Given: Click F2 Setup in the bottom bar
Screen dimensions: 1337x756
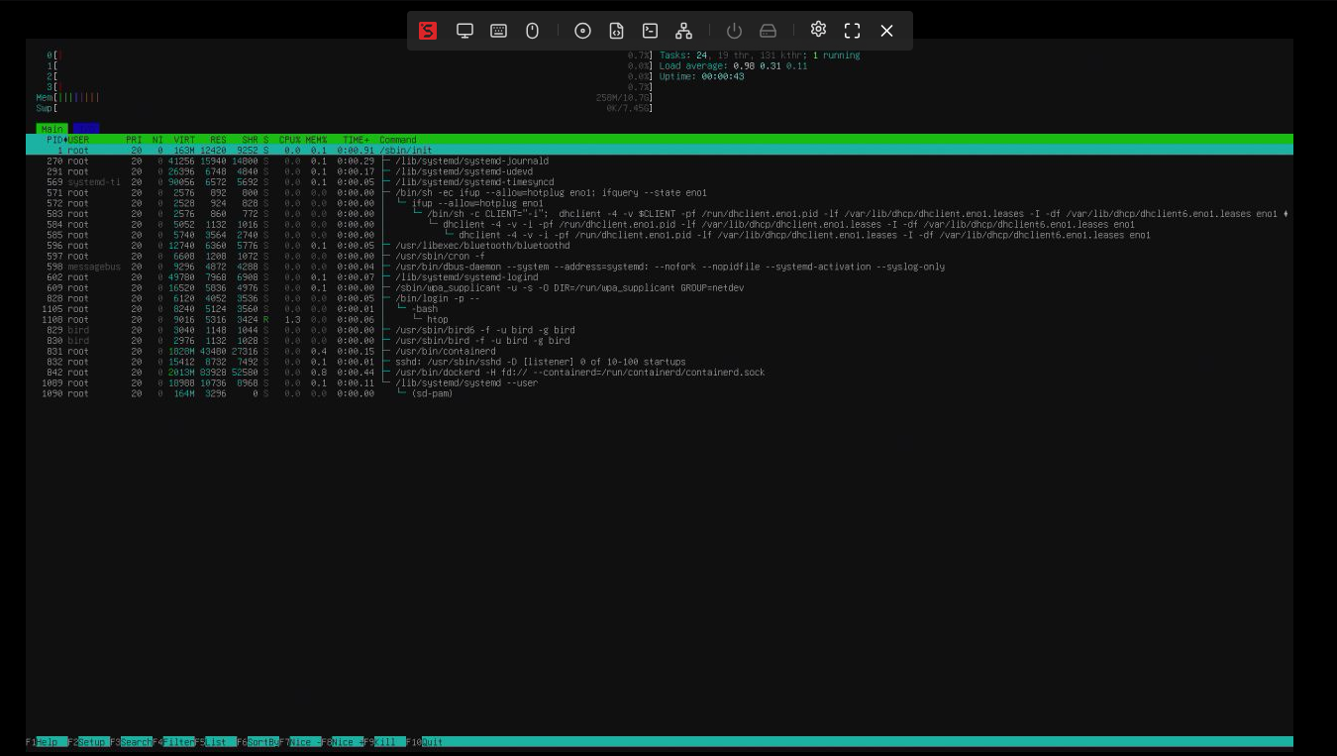Looking at the screenshot, I should [92, 742].
